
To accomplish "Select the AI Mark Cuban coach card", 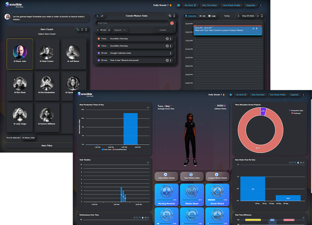I will 46,54.
